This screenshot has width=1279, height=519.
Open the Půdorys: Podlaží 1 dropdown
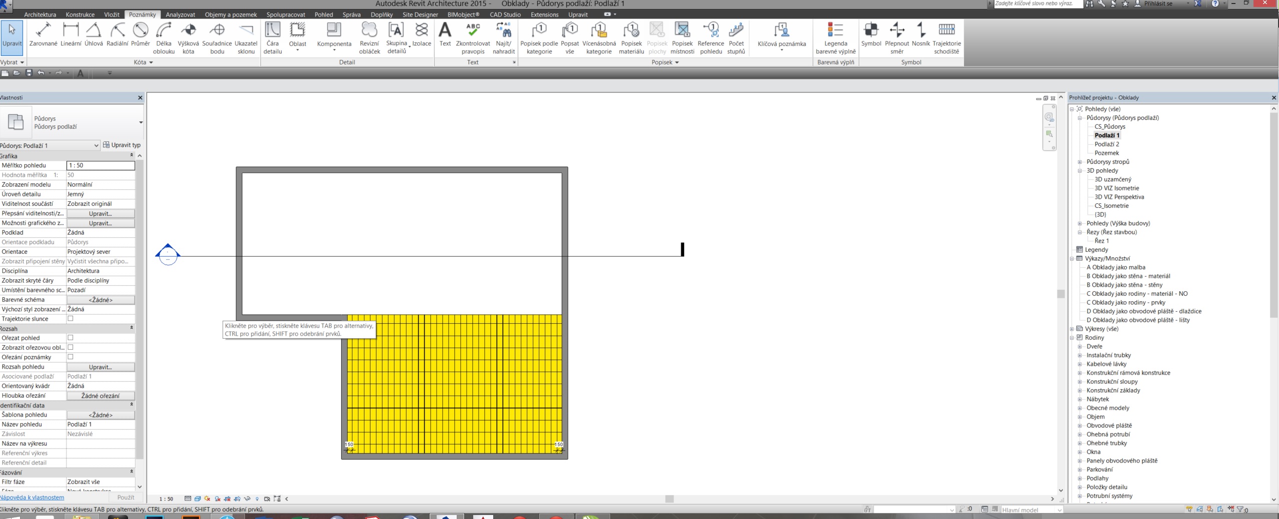(49, 145)
